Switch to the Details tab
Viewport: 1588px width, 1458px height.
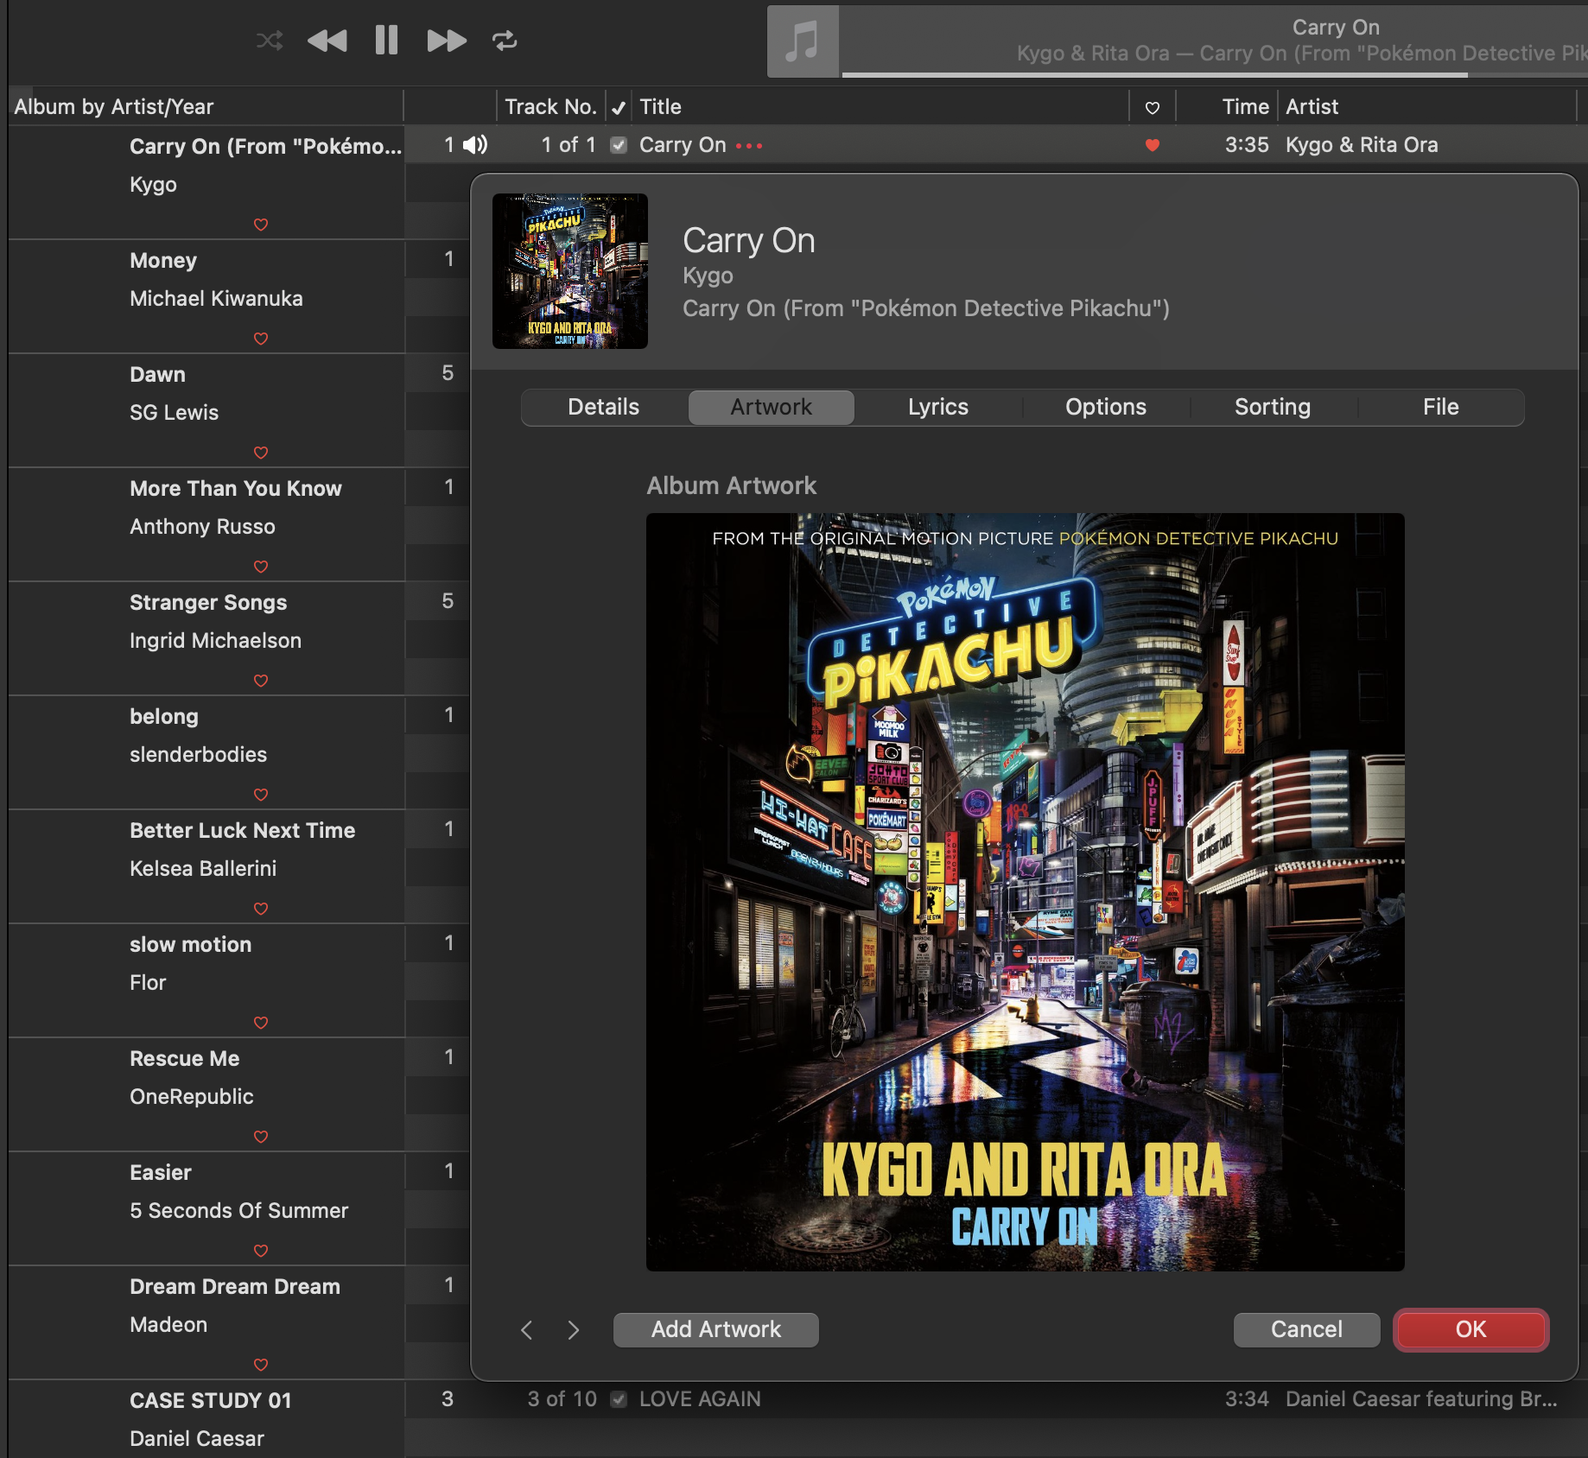tap(604, 407)
